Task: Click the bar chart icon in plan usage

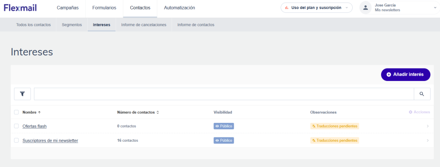Action: coord(287,8)
